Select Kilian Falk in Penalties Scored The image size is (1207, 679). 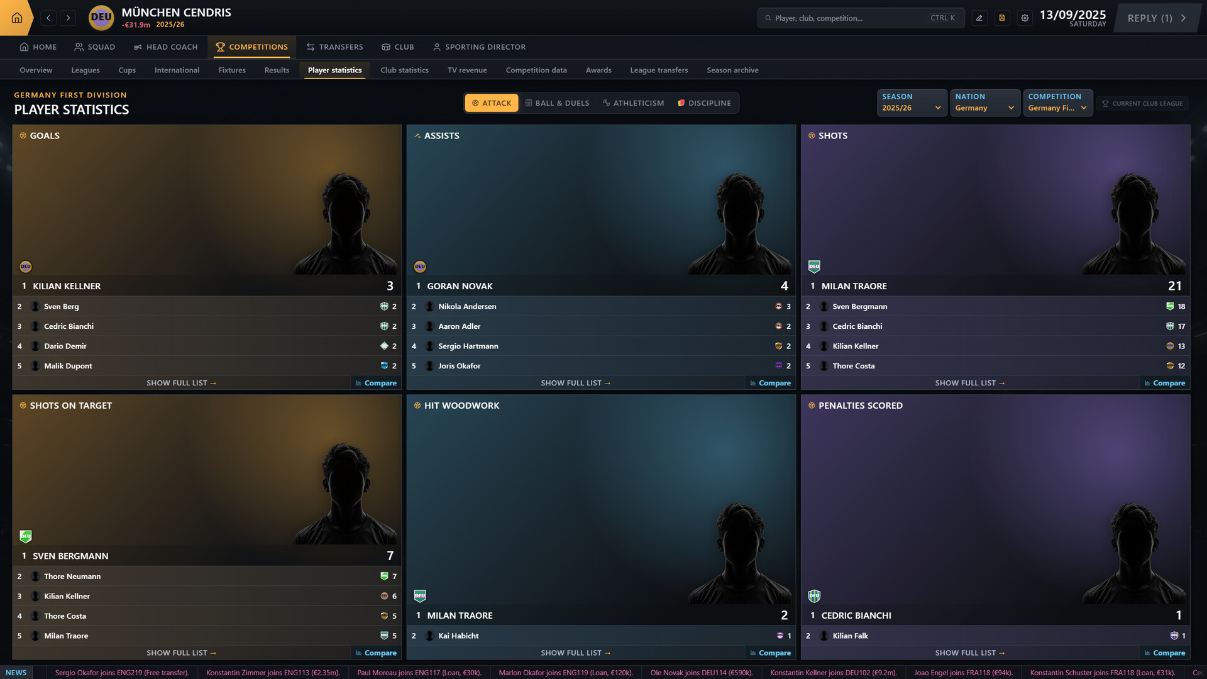click(995, 636)
